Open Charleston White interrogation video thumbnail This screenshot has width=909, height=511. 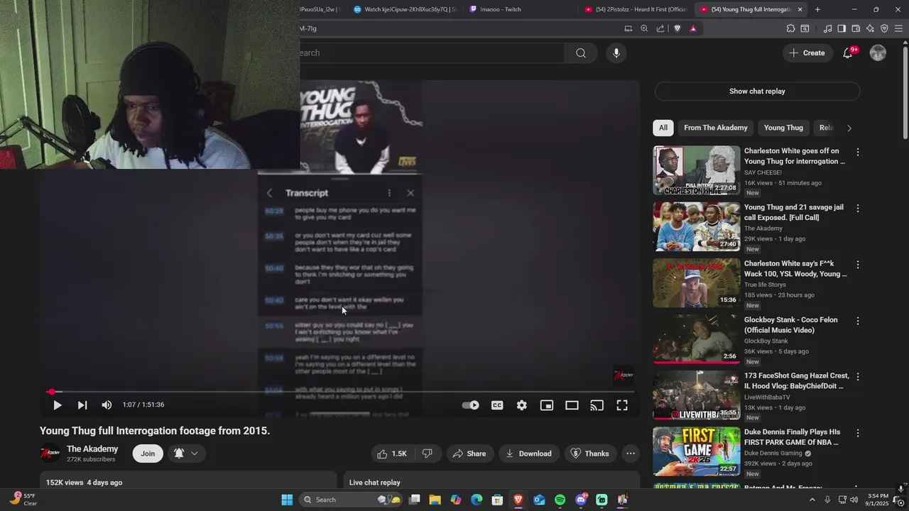[697, 170]
